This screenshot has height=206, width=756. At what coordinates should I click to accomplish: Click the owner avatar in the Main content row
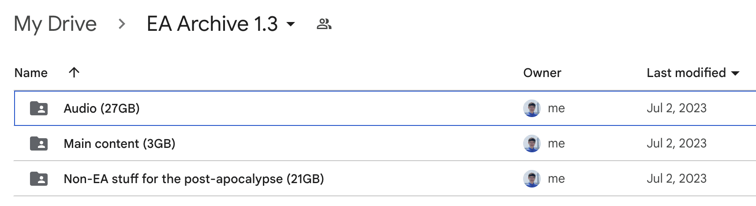pyautogui.click(x=531, y=143)
